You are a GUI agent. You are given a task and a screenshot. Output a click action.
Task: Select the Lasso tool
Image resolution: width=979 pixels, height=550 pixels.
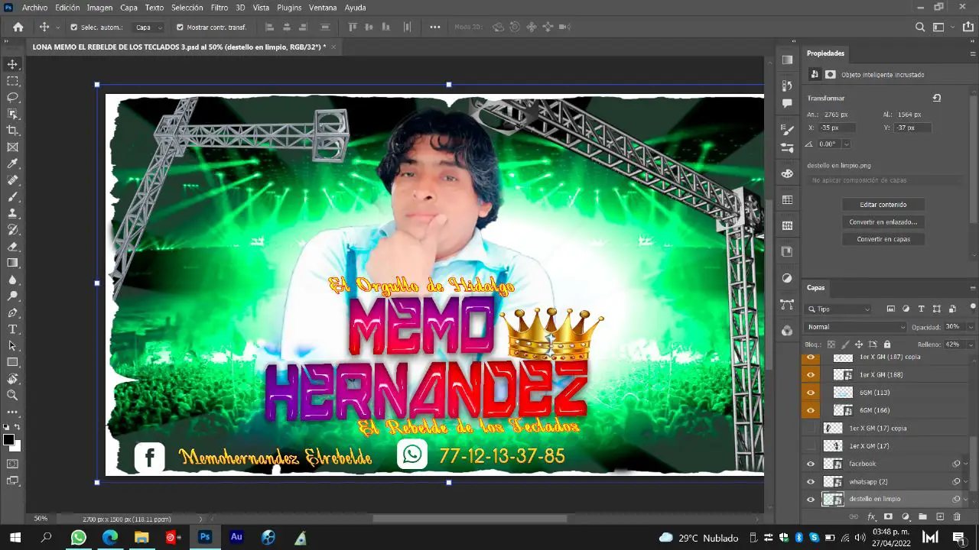point(13,97)
